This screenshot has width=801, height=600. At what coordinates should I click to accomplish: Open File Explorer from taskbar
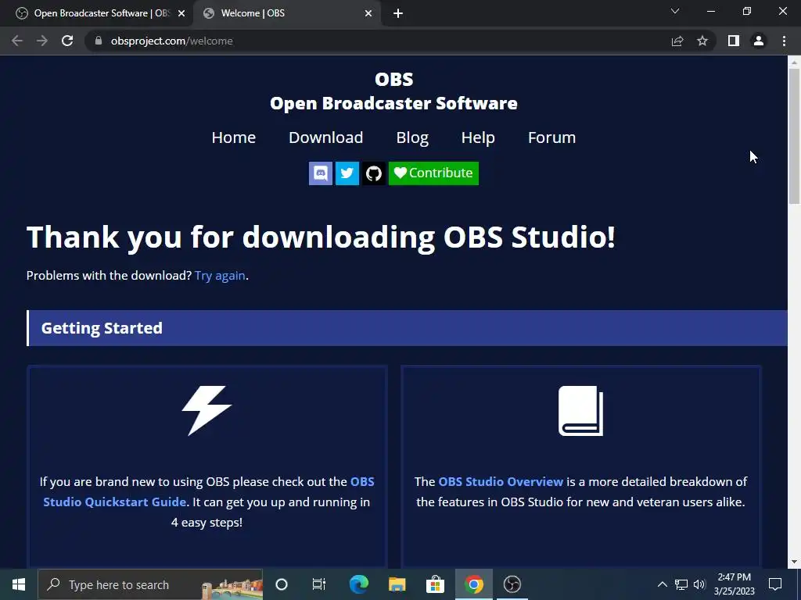click(x=397, y=584)
